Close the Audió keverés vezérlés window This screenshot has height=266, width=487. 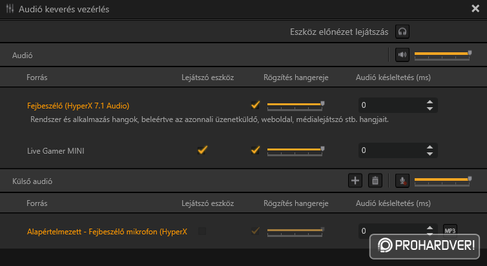pyautogui.click(x=475, y=8)
